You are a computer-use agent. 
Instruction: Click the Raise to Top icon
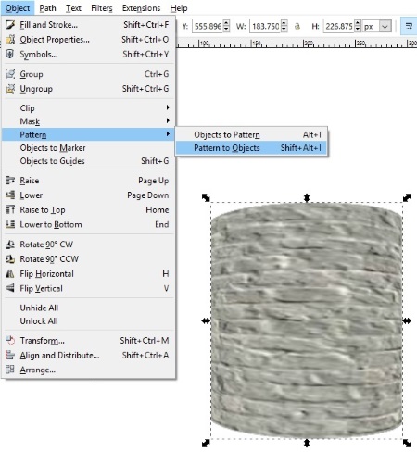tap(10, 210)
